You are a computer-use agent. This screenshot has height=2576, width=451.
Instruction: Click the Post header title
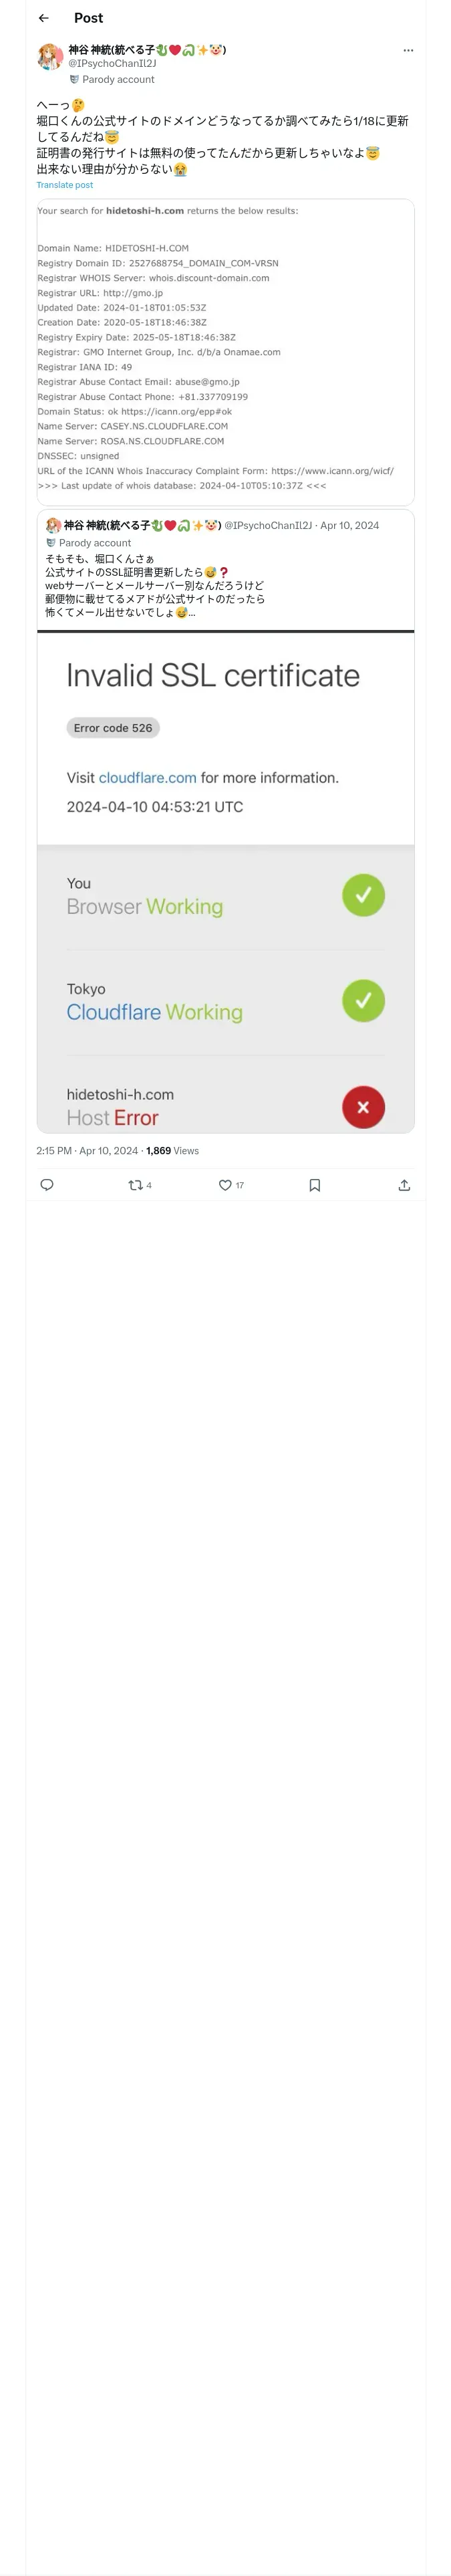click(88, 18)
